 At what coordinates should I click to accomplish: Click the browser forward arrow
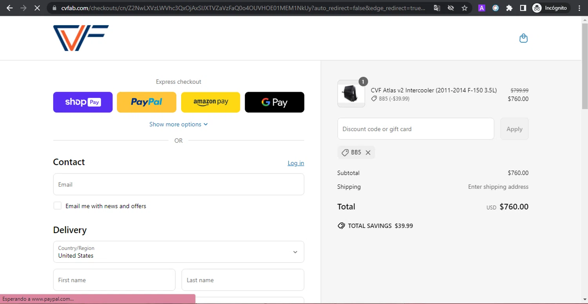23,8
